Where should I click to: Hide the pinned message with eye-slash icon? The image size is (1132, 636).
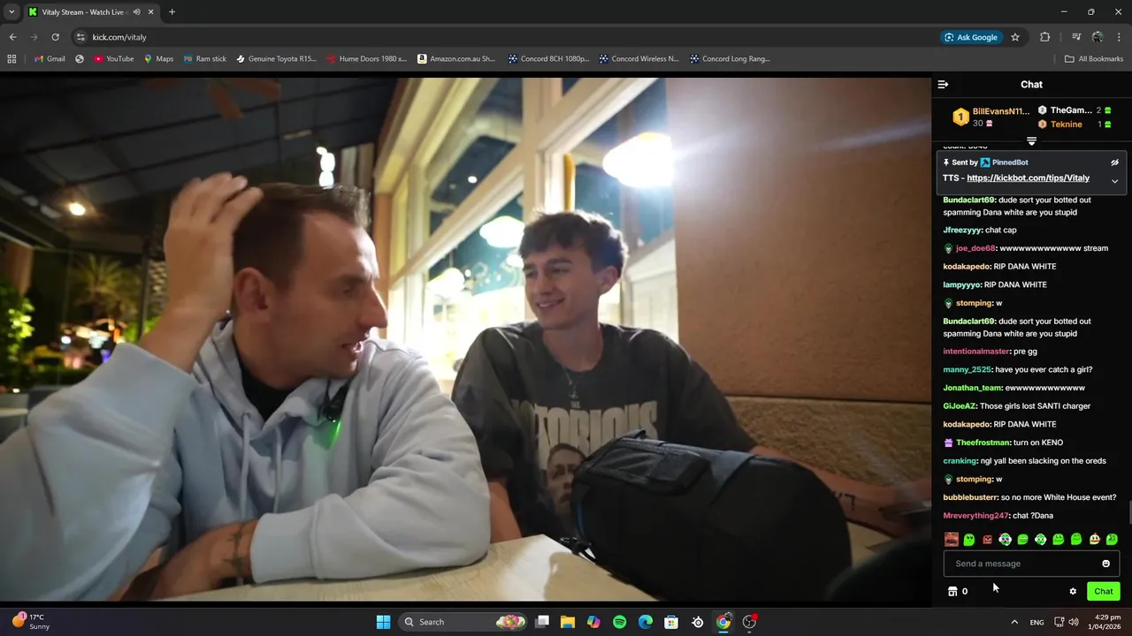click(x=1114, y=163)
